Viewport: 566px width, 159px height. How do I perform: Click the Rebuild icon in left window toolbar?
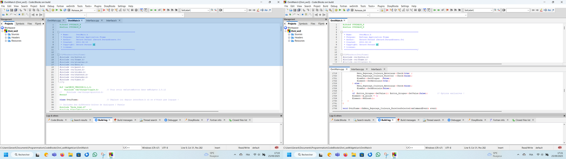(64, 10)
